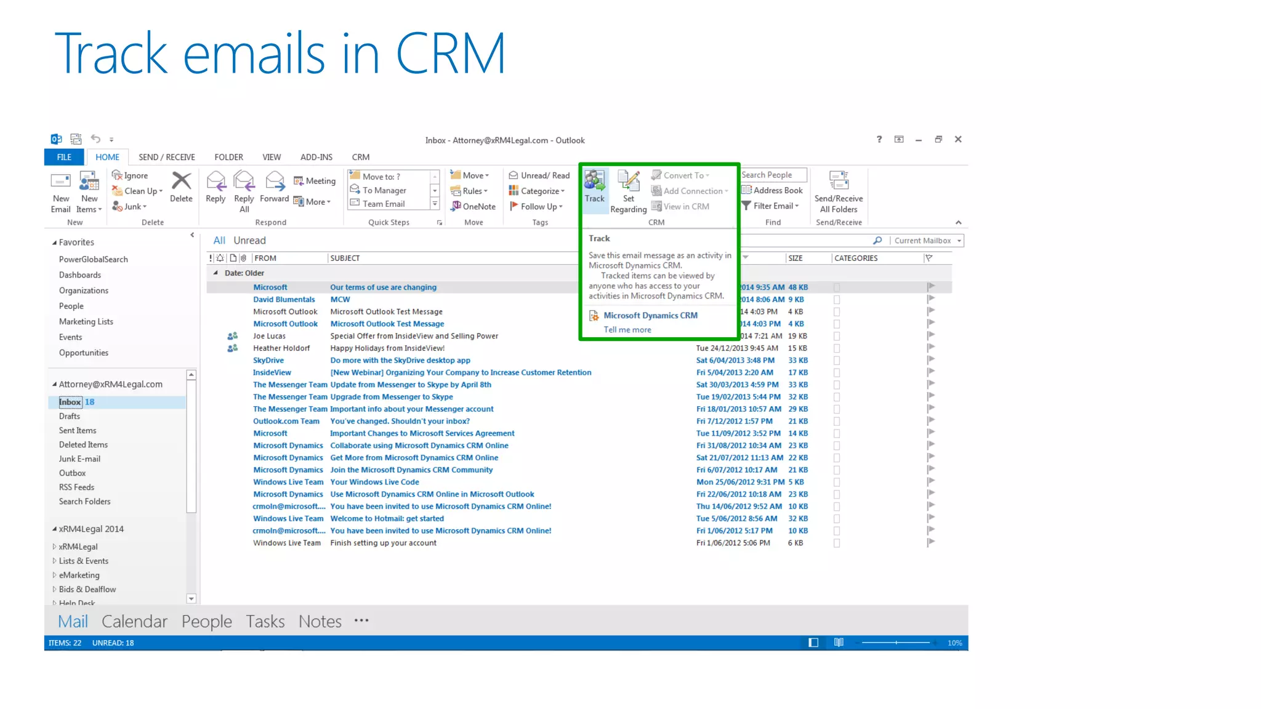This screenshot has width=1261, height=709.
Task: Click the search magnifier icon
Action: 877,241
